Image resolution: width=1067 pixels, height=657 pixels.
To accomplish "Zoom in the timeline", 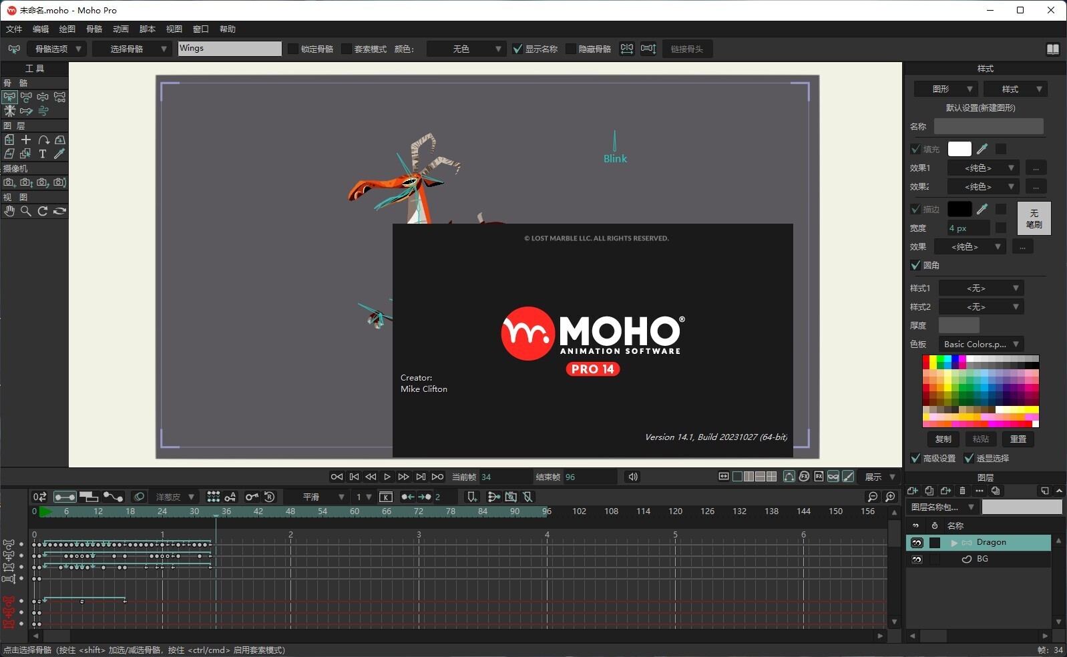I will [x=890, y=497].
